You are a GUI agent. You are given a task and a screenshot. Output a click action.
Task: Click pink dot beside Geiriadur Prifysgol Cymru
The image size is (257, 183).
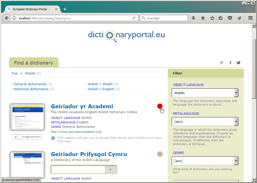(x=160, y=154)
